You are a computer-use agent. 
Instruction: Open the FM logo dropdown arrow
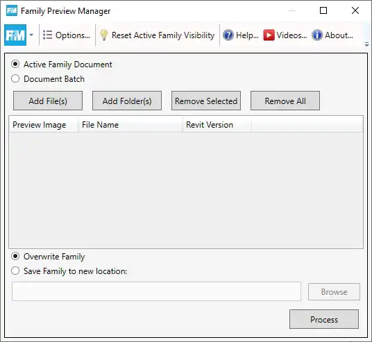point(31,35)
